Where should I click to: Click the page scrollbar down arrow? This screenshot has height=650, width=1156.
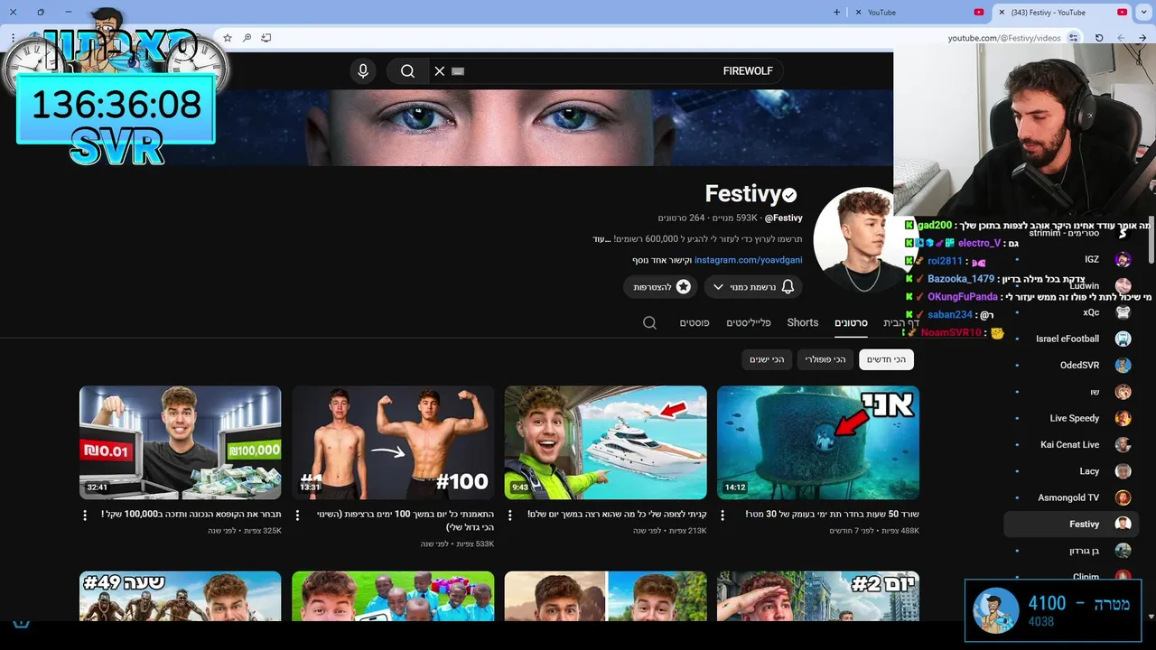tap(1151, 617)
